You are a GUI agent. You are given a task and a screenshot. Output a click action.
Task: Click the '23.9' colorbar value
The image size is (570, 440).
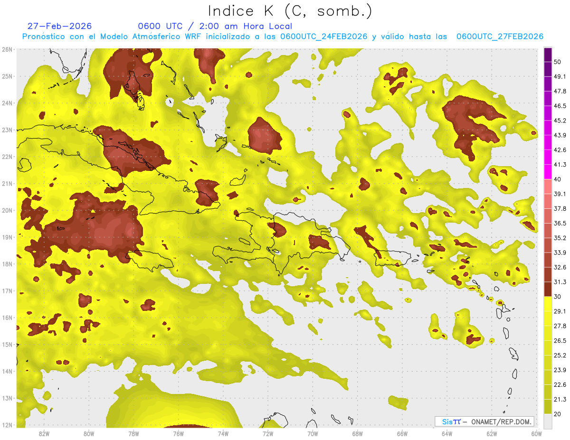(x=560, y=370)
